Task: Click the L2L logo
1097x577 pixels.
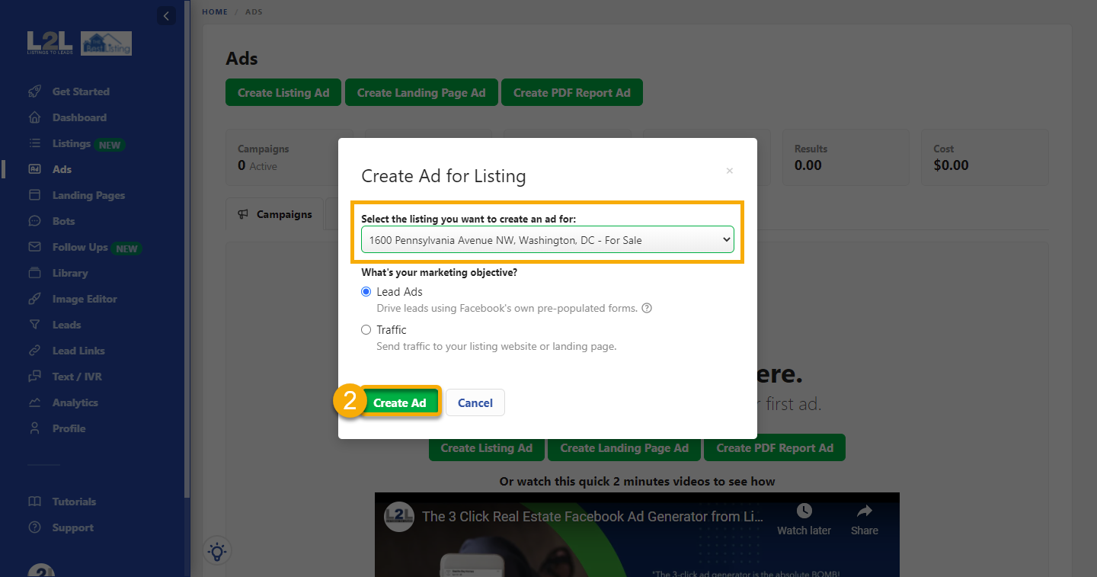Action: click(x=49, y=42)
